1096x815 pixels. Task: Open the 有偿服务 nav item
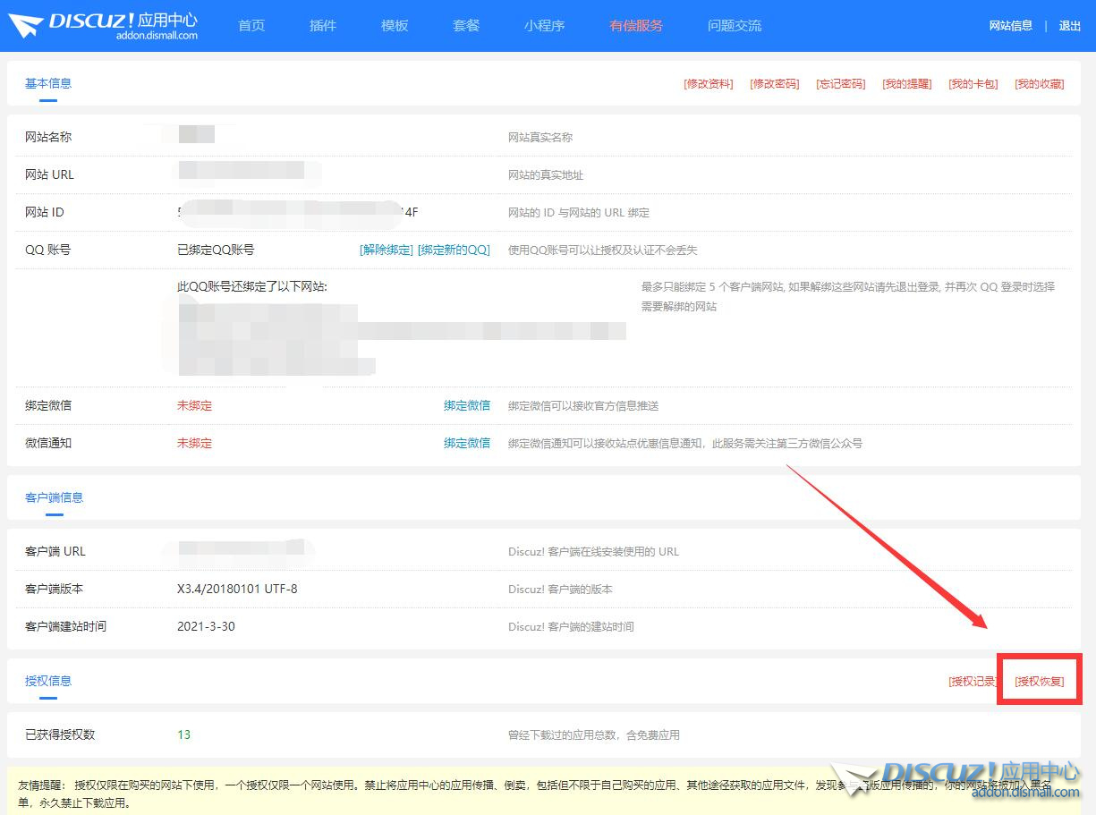click(636, 26)
